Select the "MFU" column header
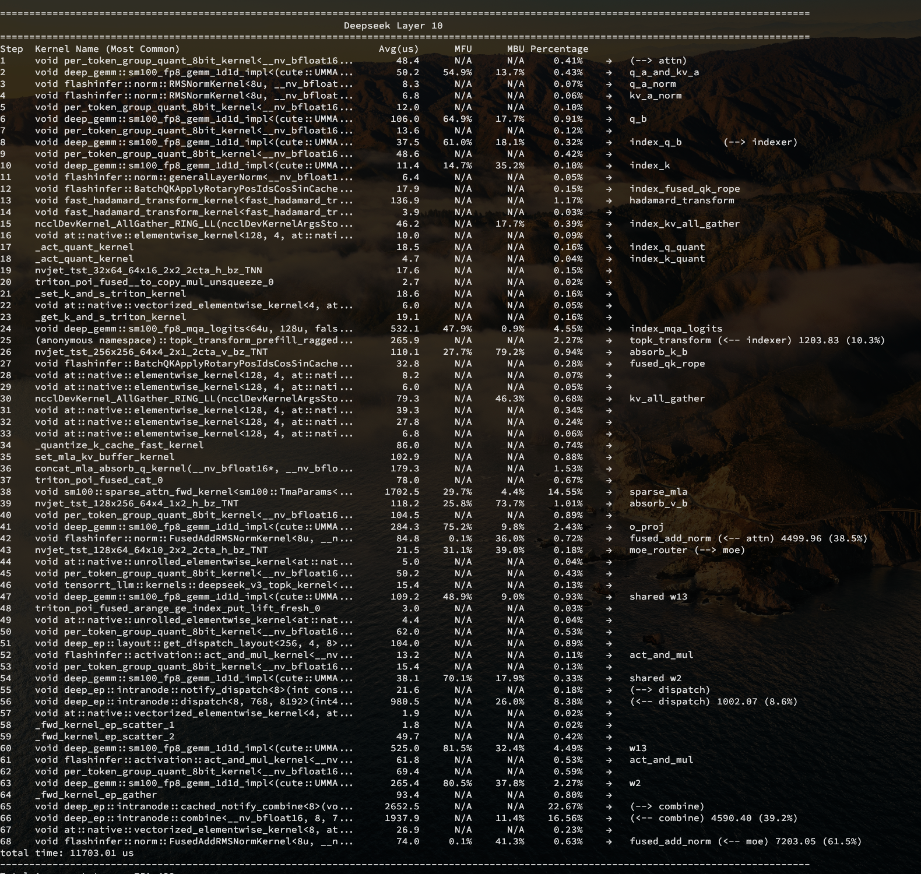The width and height of the screenshot is (921, 874). [x=463, y=49]
